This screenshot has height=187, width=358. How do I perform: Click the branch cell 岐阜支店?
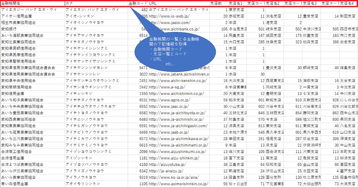coord(274,29)
